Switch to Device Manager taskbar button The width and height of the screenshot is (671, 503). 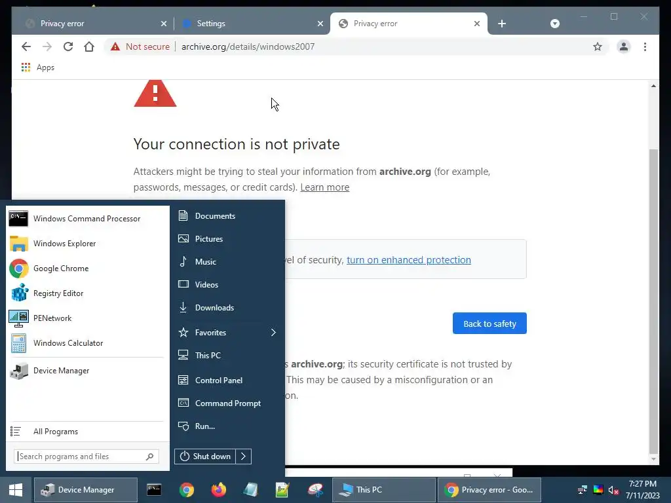[86, 490]
